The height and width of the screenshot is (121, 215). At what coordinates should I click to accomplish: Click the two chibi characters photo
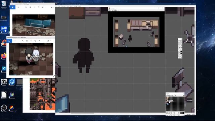pos(31,59)
